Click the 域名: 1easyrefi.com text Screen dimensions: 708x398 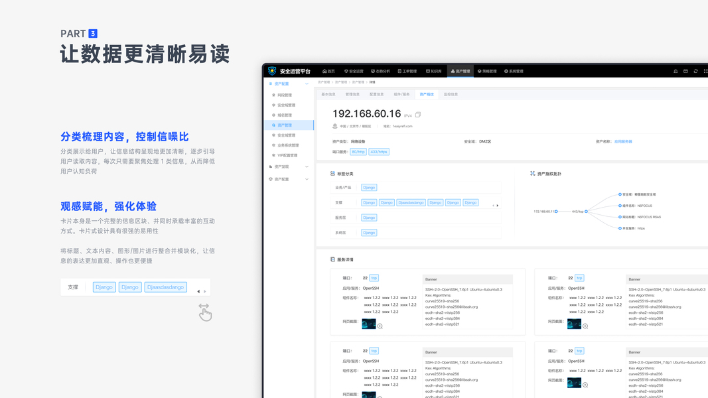(x=398, y=126)
